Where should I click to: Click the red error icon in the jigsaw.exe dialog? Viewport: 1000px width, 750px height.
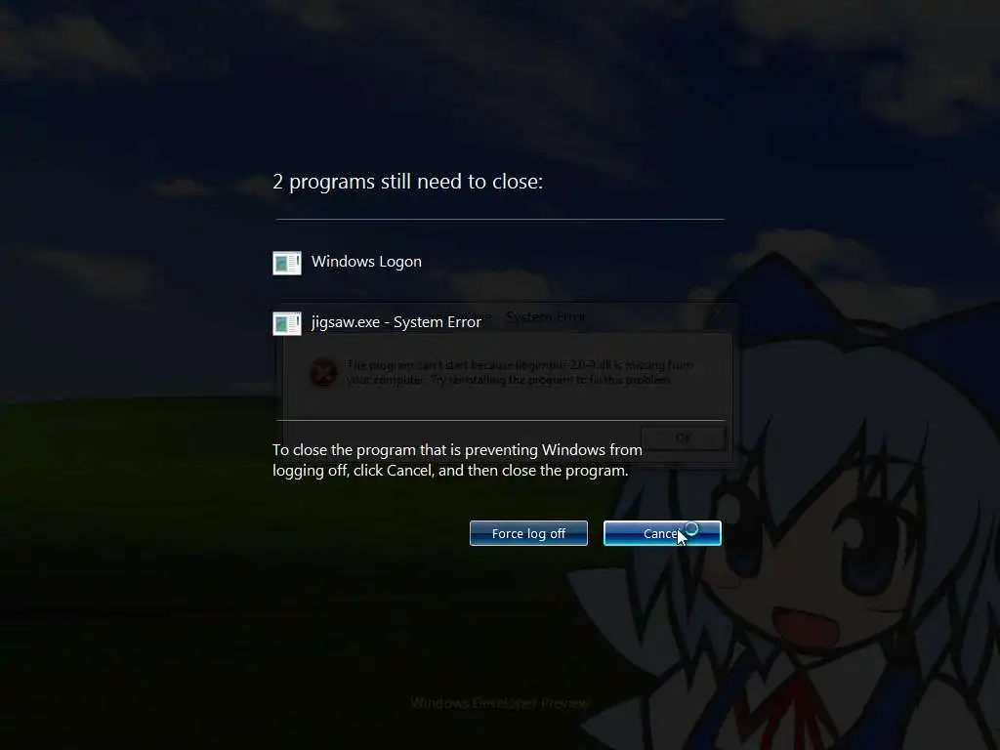coord(323,372)
